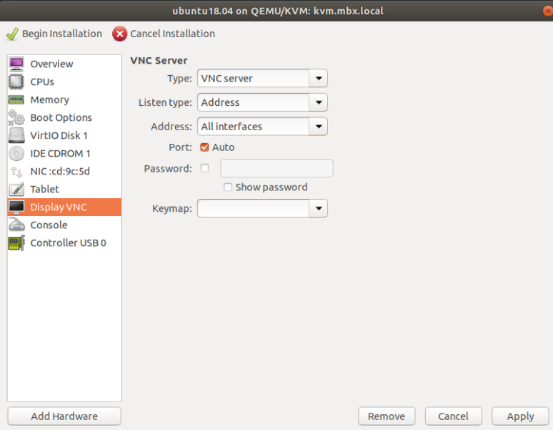Screen dimensions: 553x430
Task: Select the Display VNC entry
Action: (x=64, y=207)
